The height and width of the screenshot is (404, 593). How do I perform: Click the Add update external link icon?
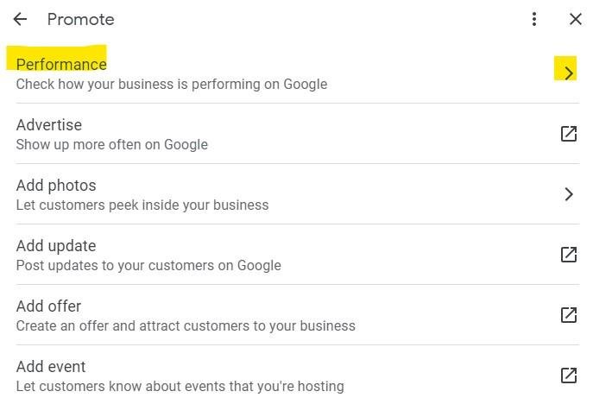tap(569, 255)
